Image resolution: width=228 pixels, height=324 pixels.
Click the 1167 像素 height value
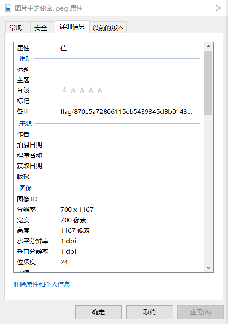pos(75,231)
